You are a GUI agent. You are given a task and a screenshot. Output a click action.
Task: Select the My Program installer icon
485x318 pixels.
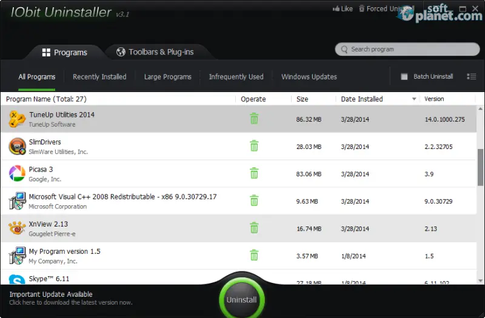[17, 256]
